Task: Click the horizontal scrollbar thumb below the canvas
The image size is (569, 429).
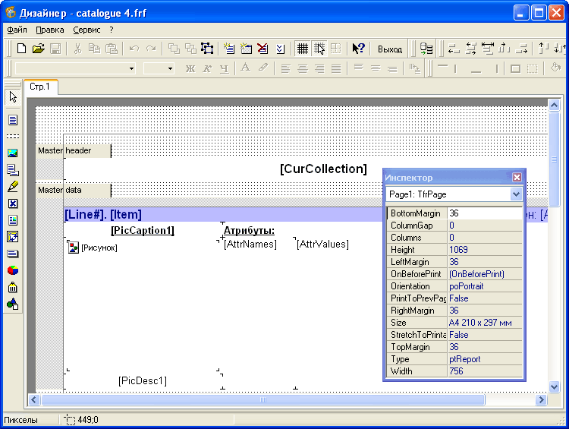Action: [x=262, y=399]
